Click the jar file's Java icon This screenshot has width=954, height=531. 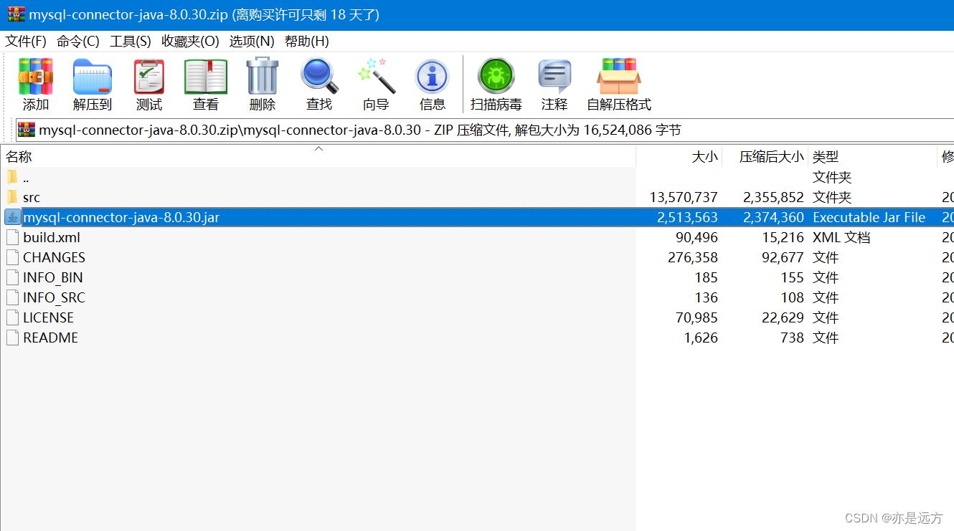pyautogui.click(x=12, y=217)
